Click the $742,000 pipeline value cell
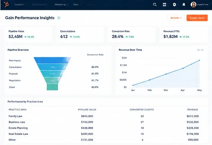212x145 pixels. click(x=87, y=122)
